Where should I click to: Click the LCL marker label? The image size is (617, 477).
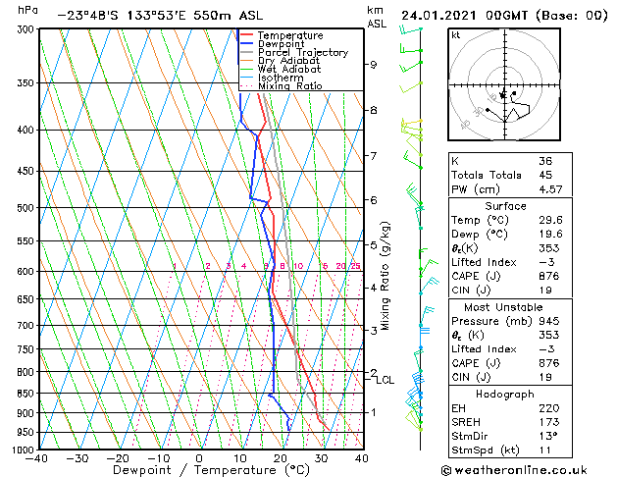click(386, 380)
